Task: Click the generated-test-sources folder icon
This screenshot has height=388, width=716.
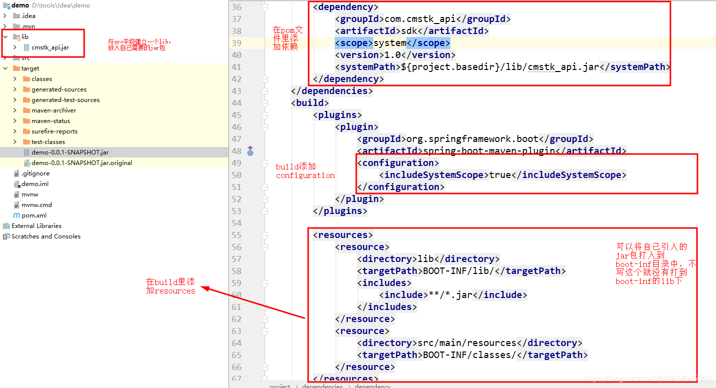Action: [x=27, y=100]
